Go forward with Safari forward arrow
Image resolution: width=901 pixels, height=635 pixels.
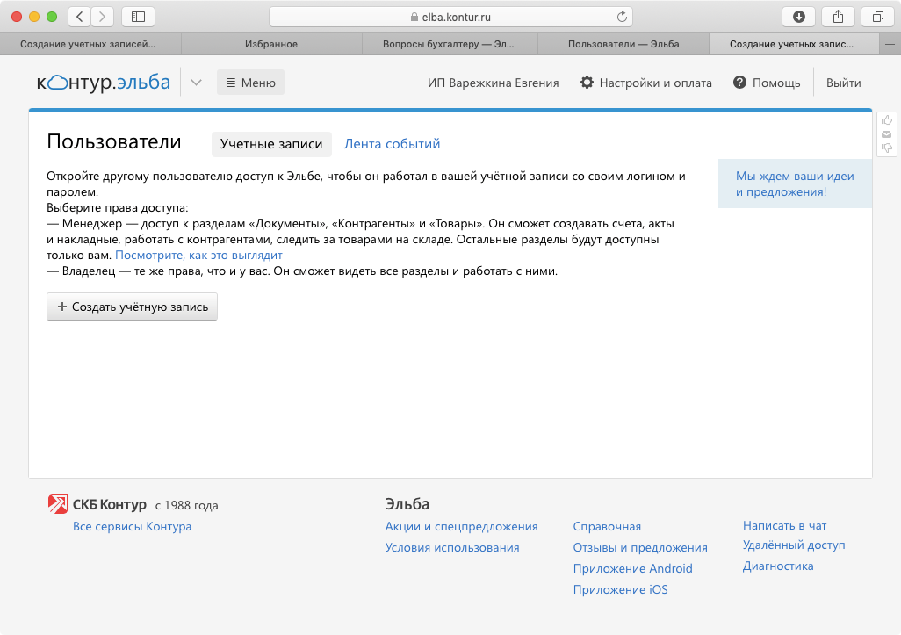tap(102, 17)
